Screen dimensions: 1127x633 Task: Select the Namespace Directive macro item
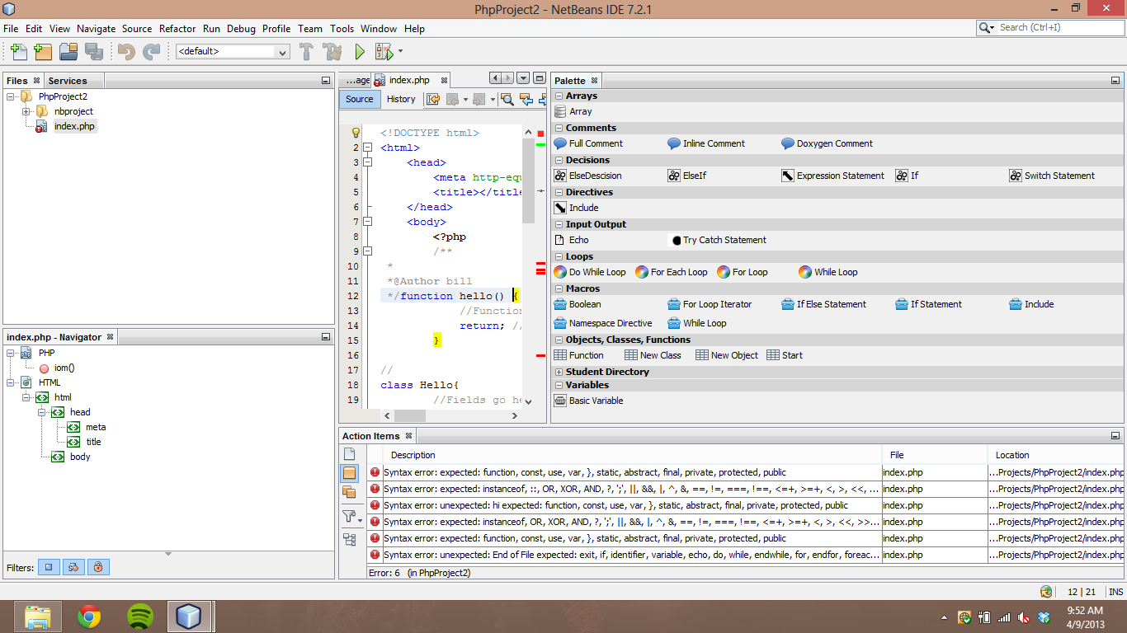click(603, 323)
